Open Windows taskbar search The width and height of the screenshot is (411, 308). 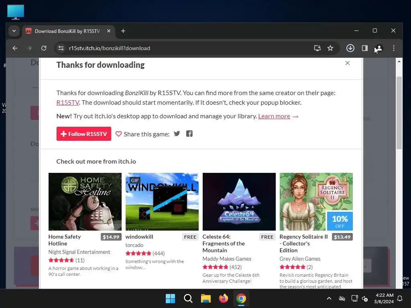[188, 298]
